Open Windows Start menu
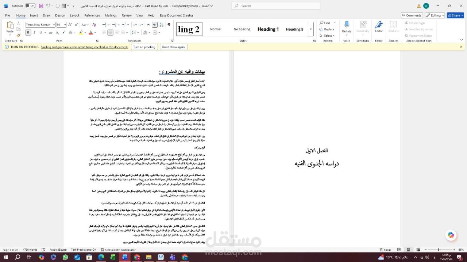This screenshot has width=467, height=262. [6, 257]
